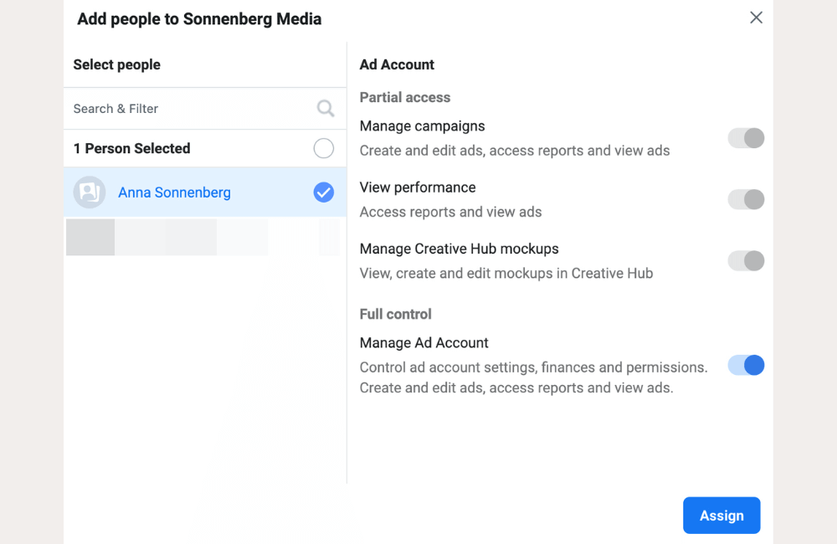Disable the Manage Ad Account toggle

tap(745, 365)
